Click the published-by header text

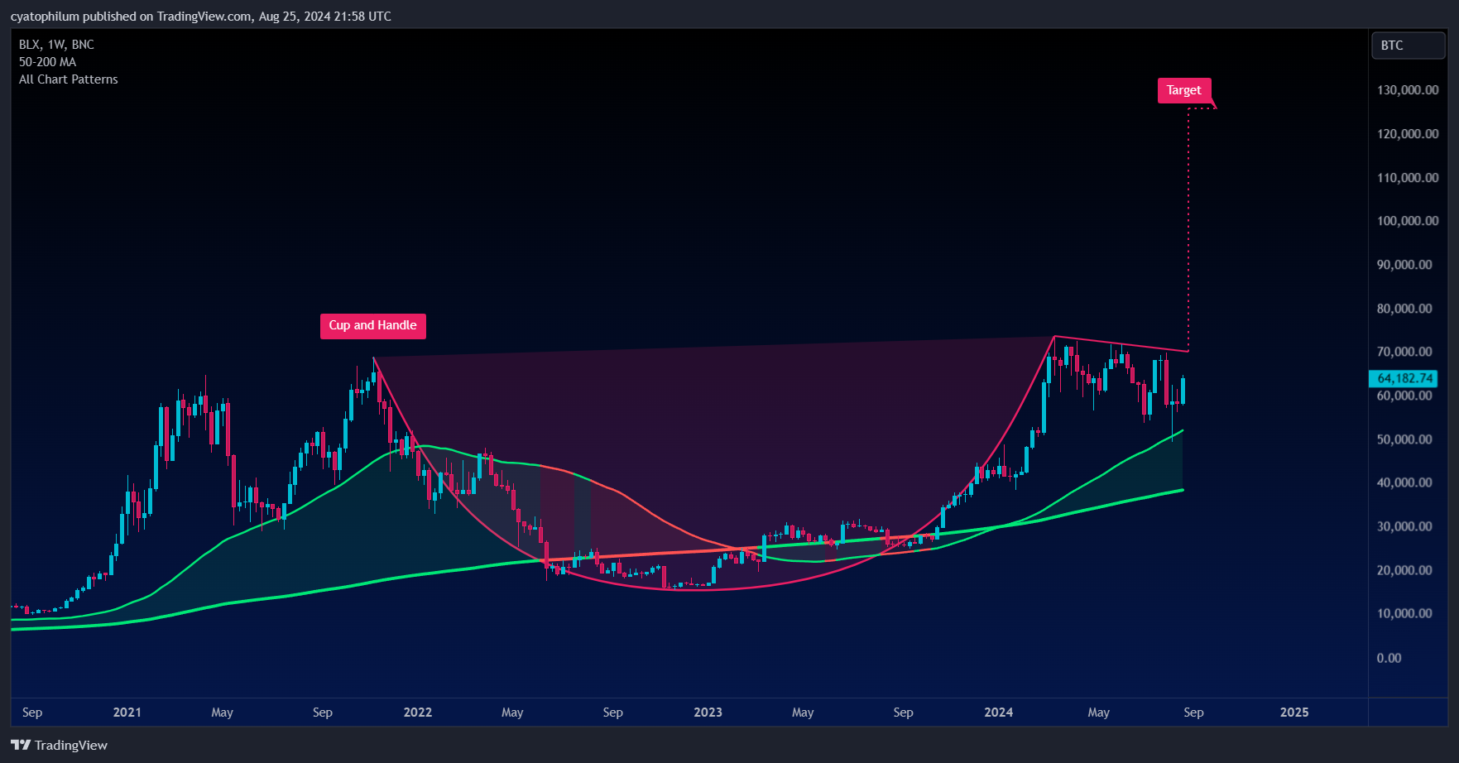point(201,17)
